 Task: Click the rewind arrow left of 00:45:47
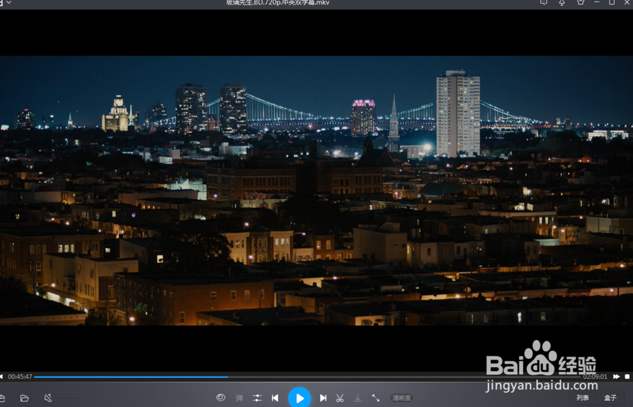[1, 377]
